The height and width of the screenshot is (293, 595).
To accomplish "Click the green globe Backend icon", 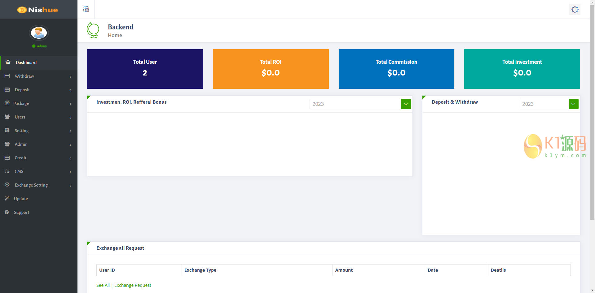I will (93, 30).
